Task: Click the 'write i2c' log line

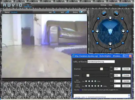Action: coord(90,97)
